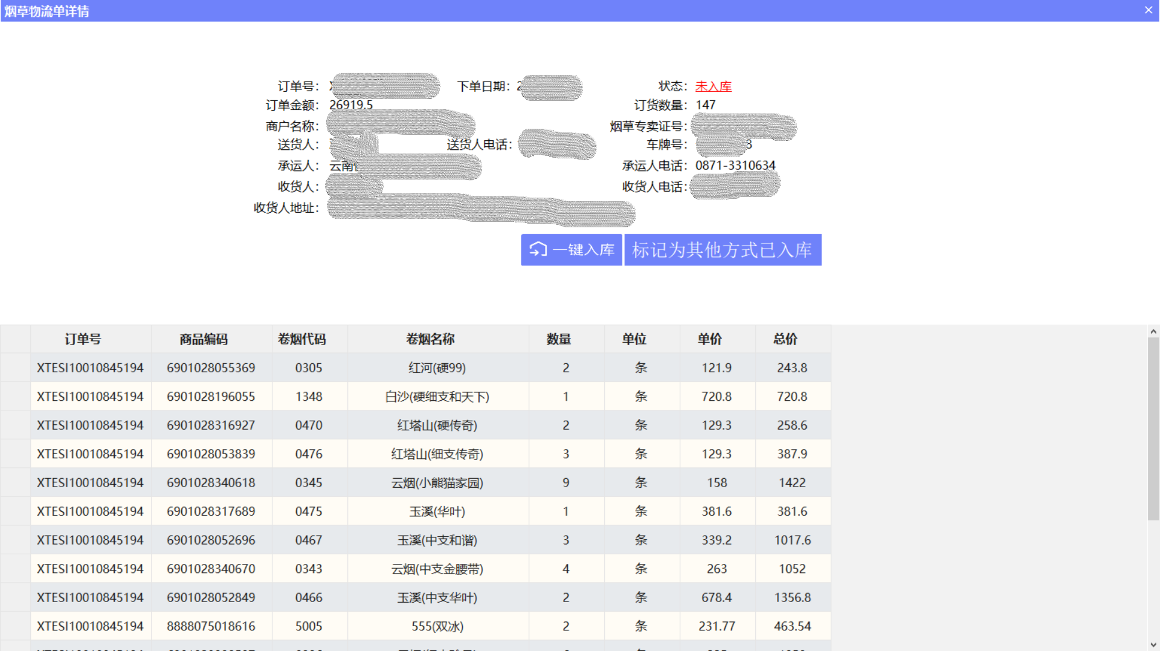
Task: Select the 555(双冰) table row
Action: tap(430, 626)
